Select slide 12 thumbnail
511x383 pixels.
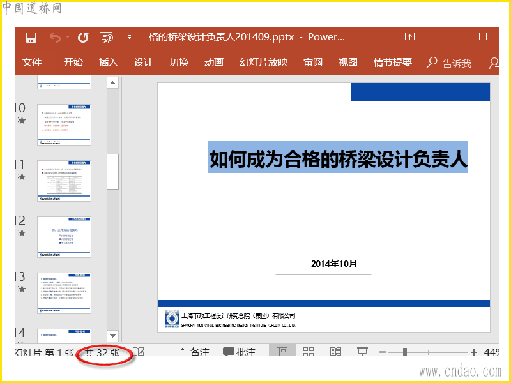pos(65,237)
